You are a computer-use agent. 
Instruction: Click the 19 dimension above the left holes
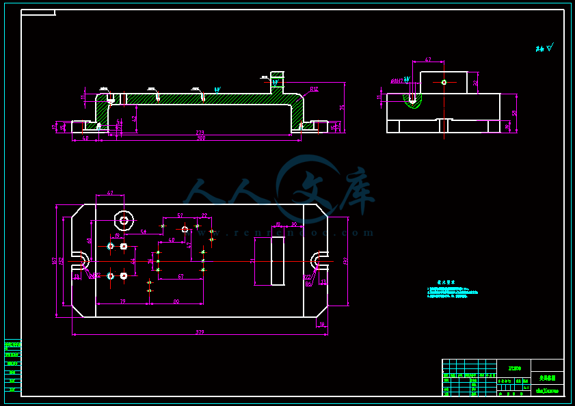[118, 236]
